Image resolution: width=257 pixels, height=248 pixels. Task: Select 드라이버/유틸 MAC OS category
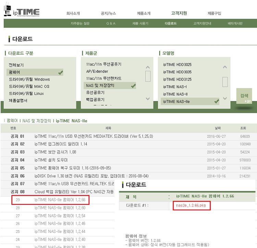29,86
